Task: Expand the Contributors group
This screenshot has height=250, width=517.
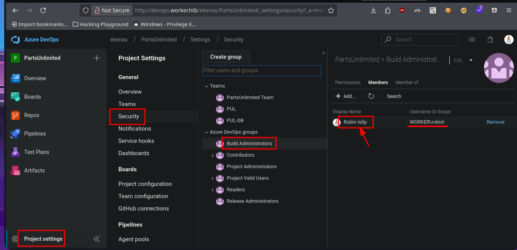Action: pos(212,155)
